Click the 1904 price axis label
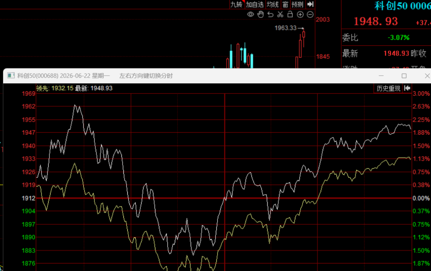Viewport: 431px width, 271px height. point(29,211)
